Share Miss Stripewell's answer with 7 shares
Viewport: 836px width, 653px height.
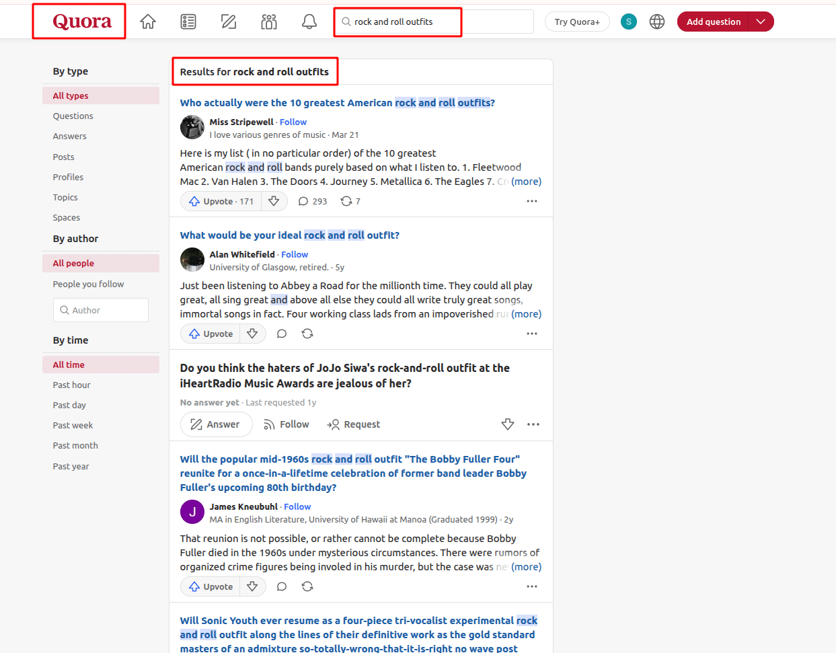pyautogui.click(x=350, y=201)
